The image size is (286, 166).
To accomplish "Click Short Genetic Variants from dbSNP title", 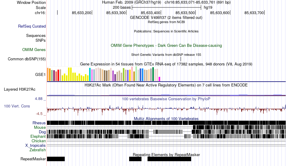I will (x=166, y=55).
